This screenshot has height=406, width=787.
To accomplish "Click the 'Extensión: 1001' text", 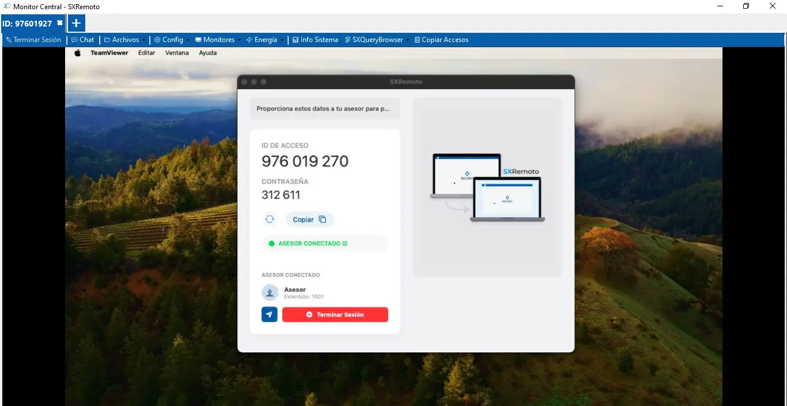I will pyautogui.click(x=304, y=297).
